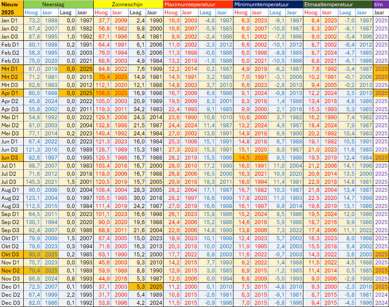389x307 pixels.
Task: Select the highlighted Apr D1 row label
Action: tap(12, 93)
